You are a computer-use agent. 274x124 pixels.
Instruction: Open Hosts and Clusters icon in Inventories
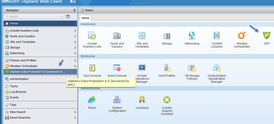coord(117,36)
